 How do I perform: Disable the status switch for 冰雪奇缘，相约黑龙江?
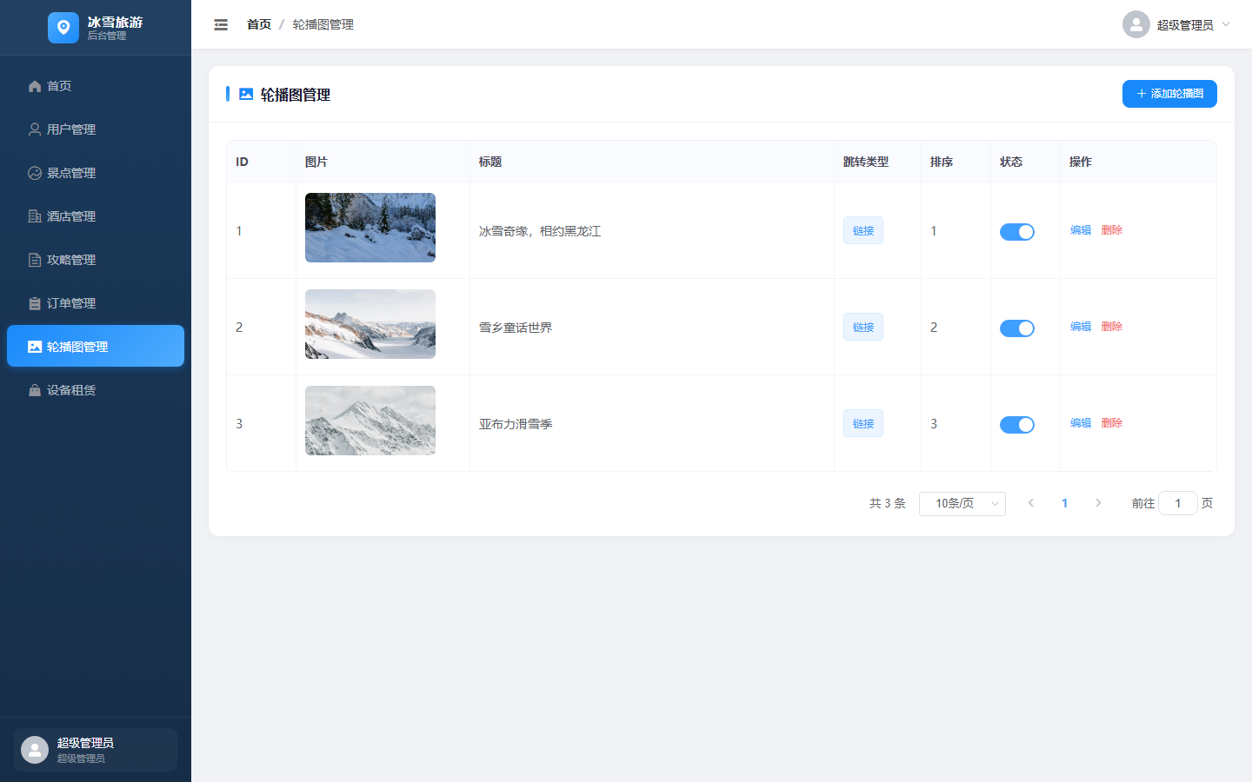[x=1017, y=232]
